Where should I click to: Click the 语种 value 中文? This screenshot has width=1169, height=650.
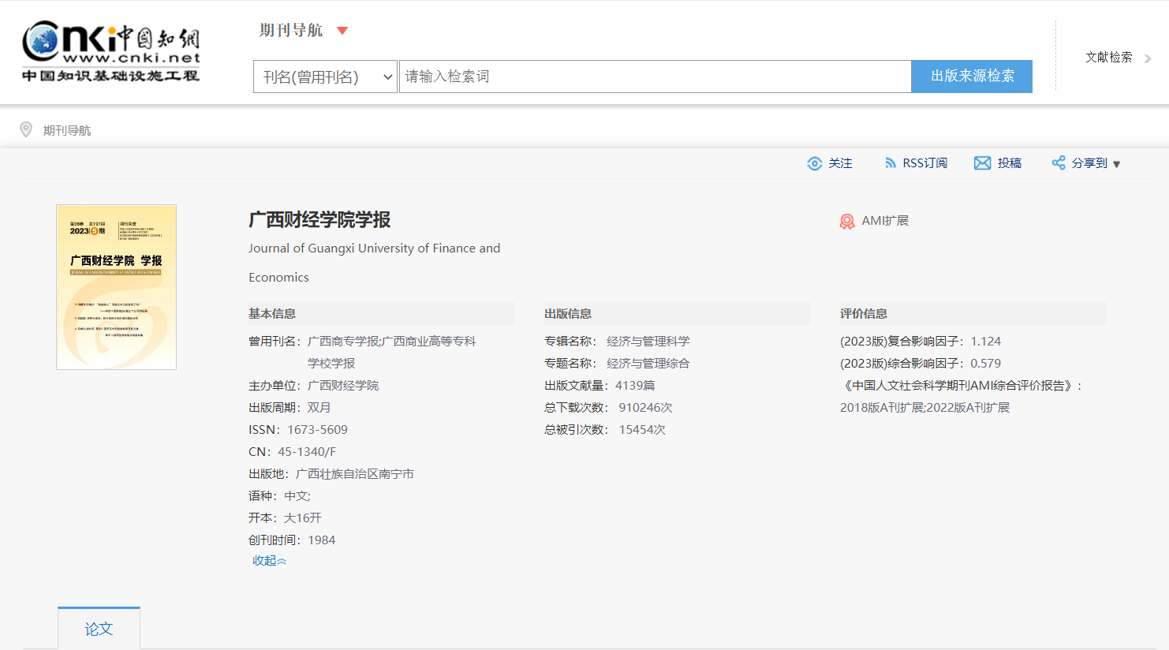pos(296,496)
